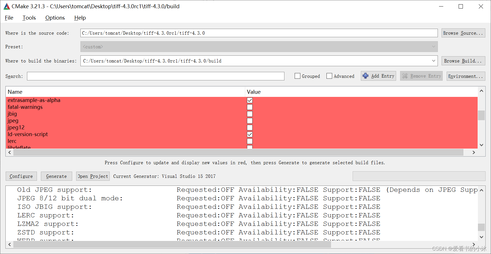Click the cache list scroll right arrow
The image size is (491, 254).
click(474, 153)
